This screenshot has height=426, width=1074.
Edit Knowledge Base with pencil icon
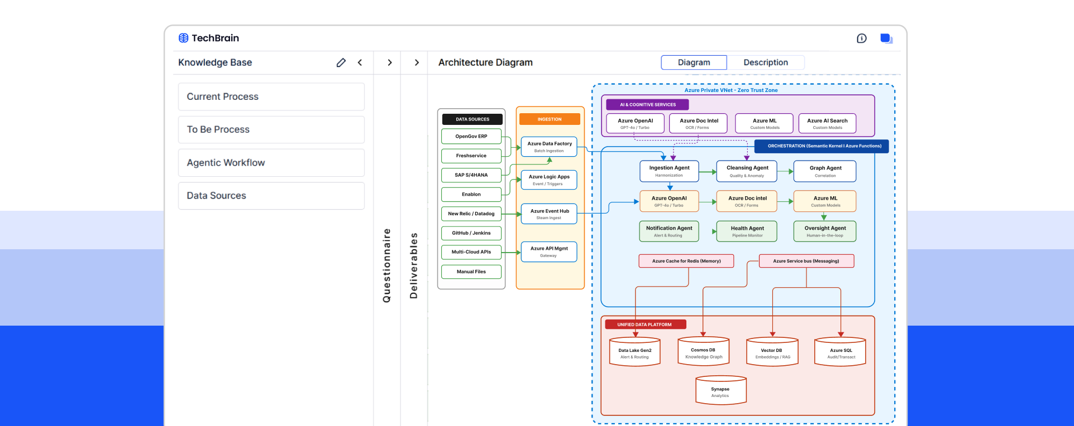[x=341, y=62]
